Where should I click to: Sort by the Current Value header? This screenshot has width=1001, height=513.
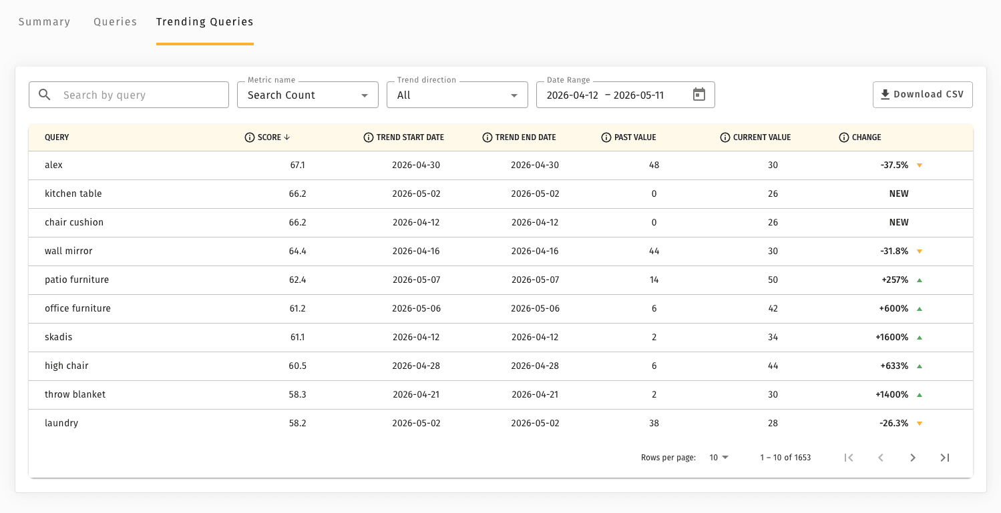coord(762,137)
